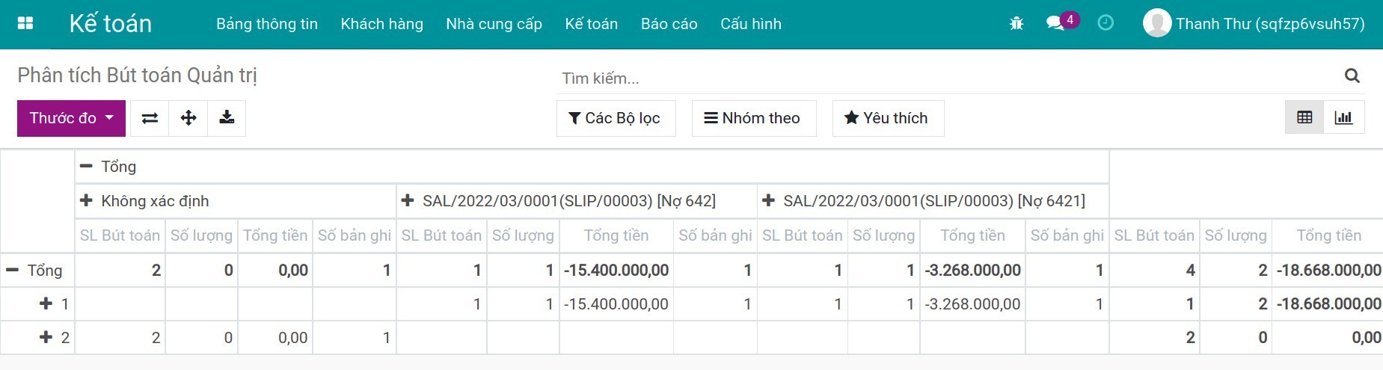
Task: Click the search magnifier icon
Action: (1352, 75)
